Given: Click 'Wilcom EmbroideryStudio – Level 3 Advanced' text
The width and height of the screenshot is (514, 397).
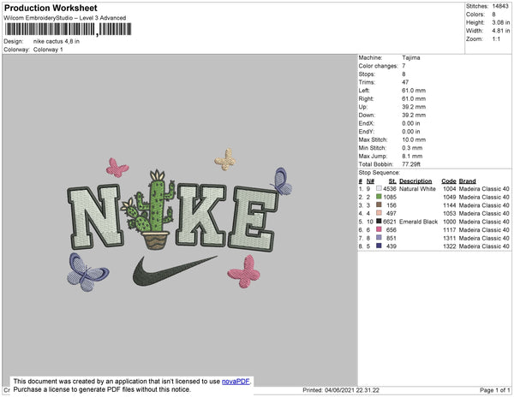Looking at the screenshot, I should 65,18.
